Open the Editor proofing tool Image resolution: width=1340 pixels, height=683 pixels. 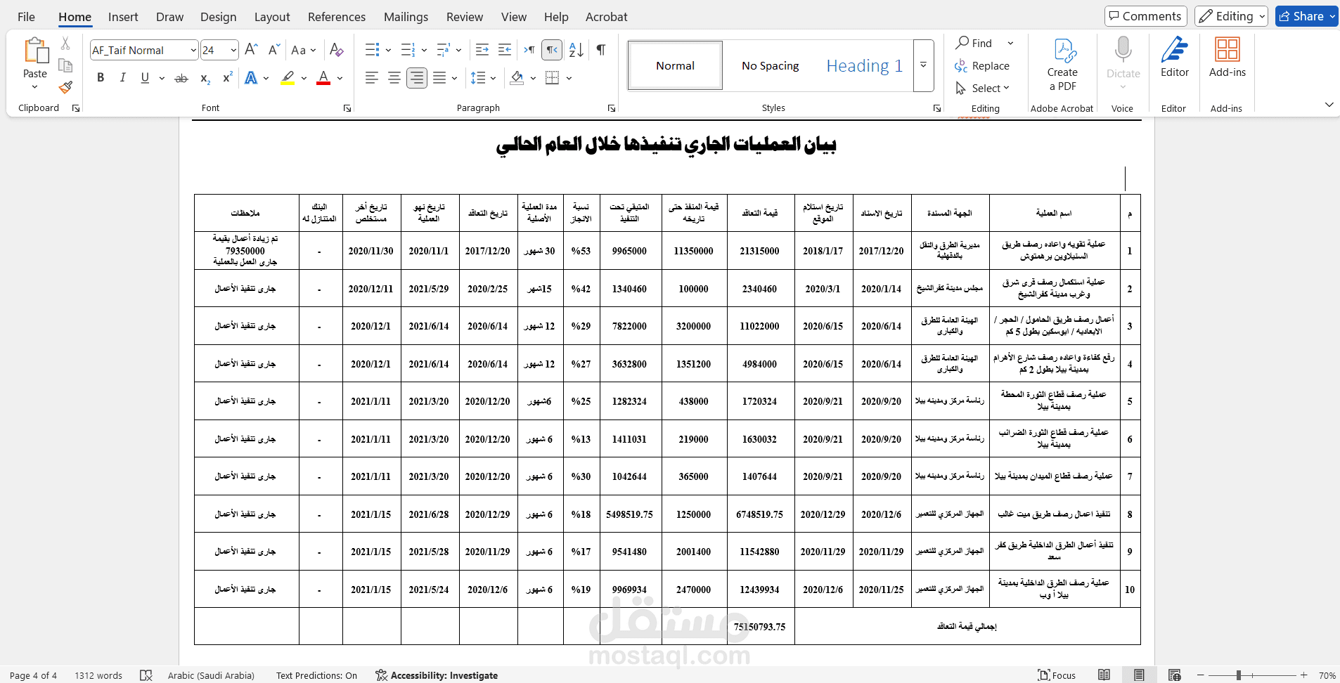[1175, 58]
